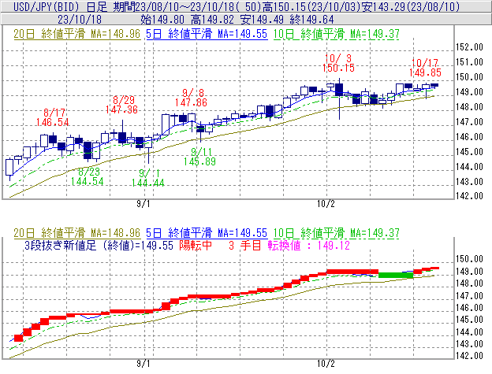Click the 9/11 145.89 low label
The image size is (492, 374).
pyautogui.click(x=200, y=157)
